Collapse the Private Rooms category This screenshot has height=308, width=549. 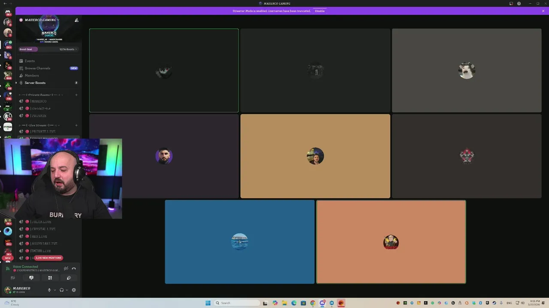pyautogui.click(x=41, y=95)
